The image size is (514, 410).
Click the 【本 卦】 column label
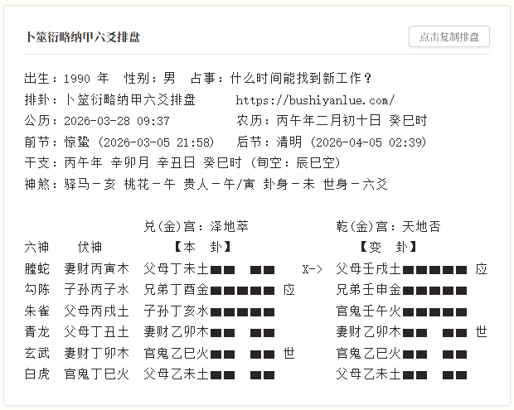coord(202,247)
